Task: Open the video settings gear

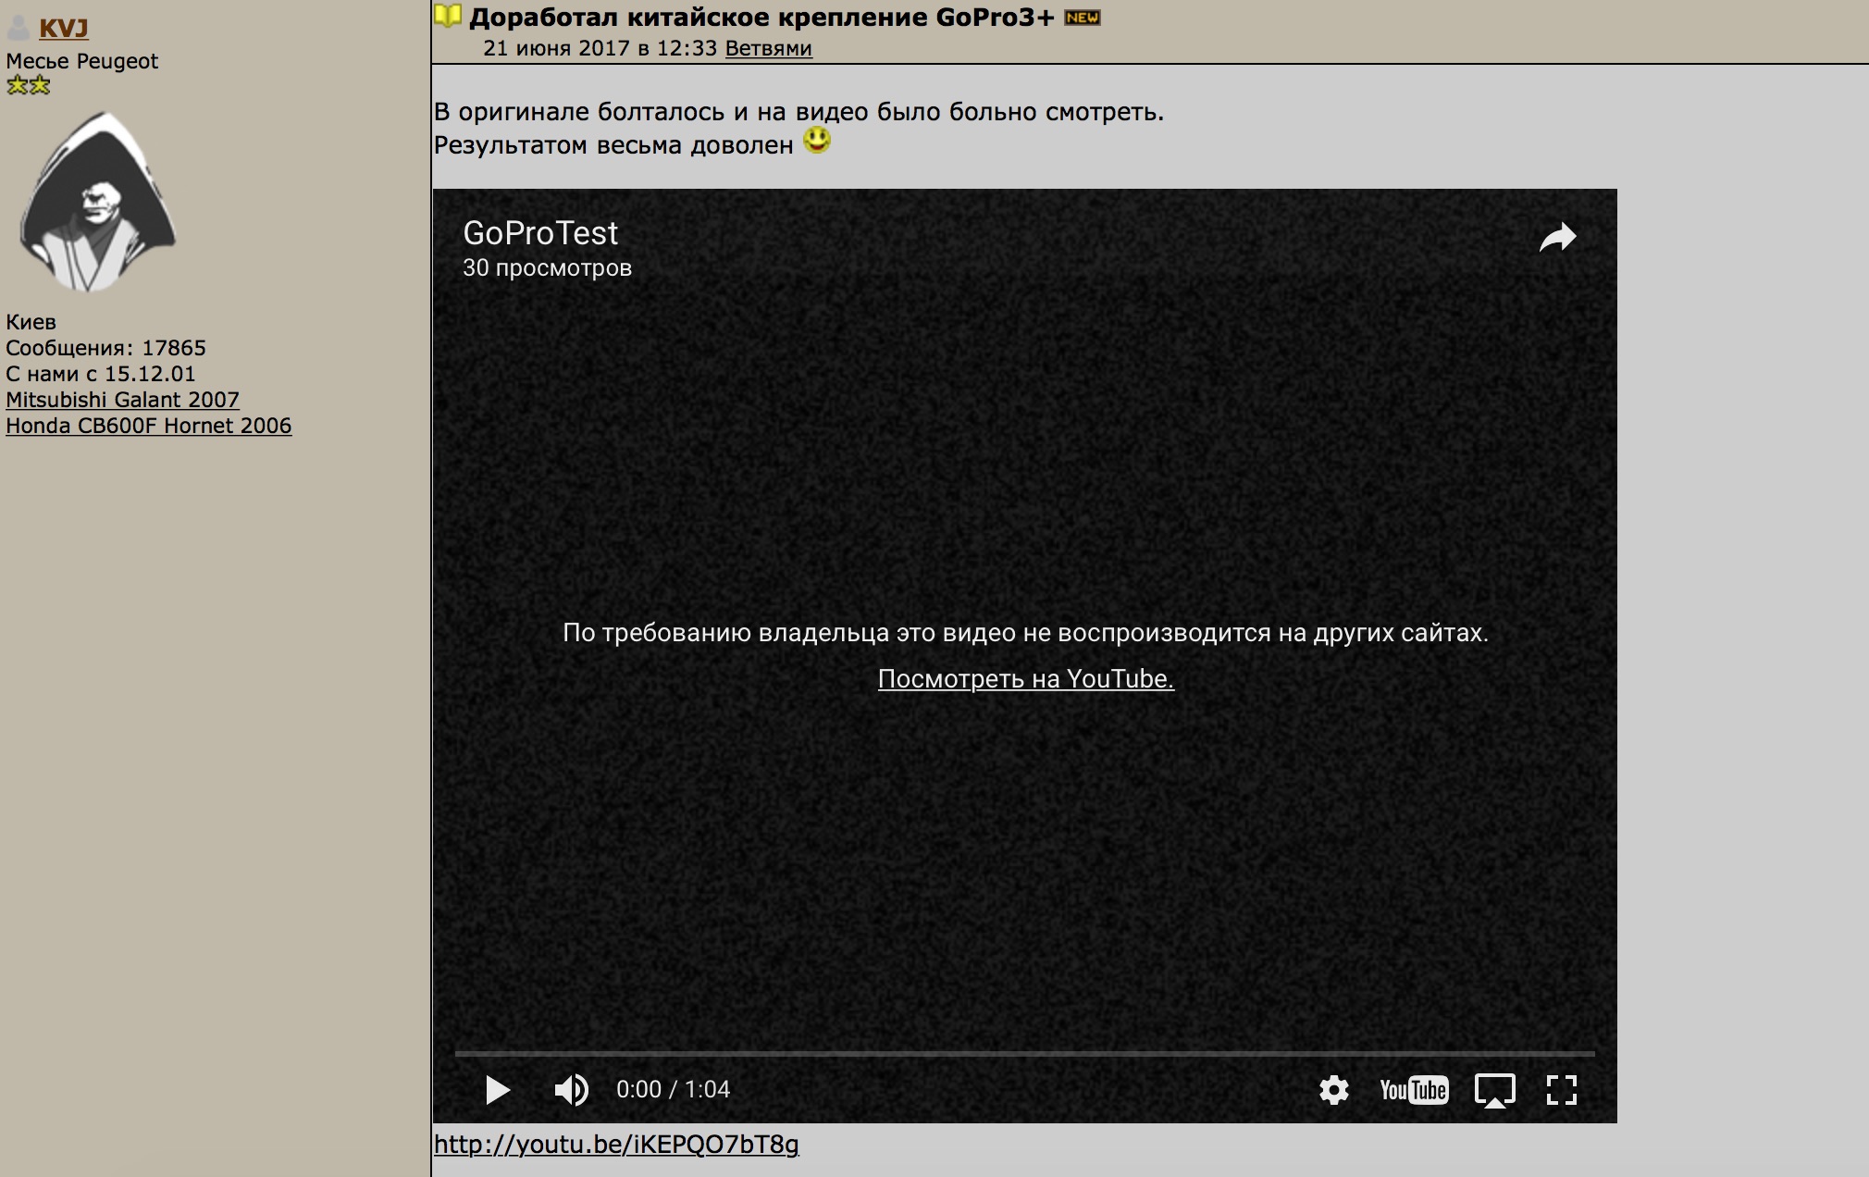Action: pos(1333,1090)
